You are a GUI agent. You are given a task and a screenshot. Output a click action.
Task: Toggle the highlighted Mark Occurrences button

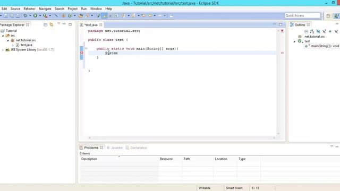(105, 15)
